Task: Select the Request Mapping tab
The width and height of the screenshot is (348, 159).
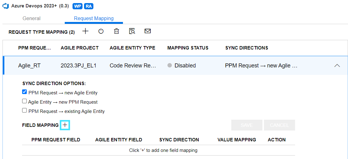Action: point(94,19)
